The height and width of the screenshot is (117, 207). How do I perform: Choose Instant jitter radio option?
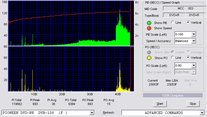(x=172, y=52)
